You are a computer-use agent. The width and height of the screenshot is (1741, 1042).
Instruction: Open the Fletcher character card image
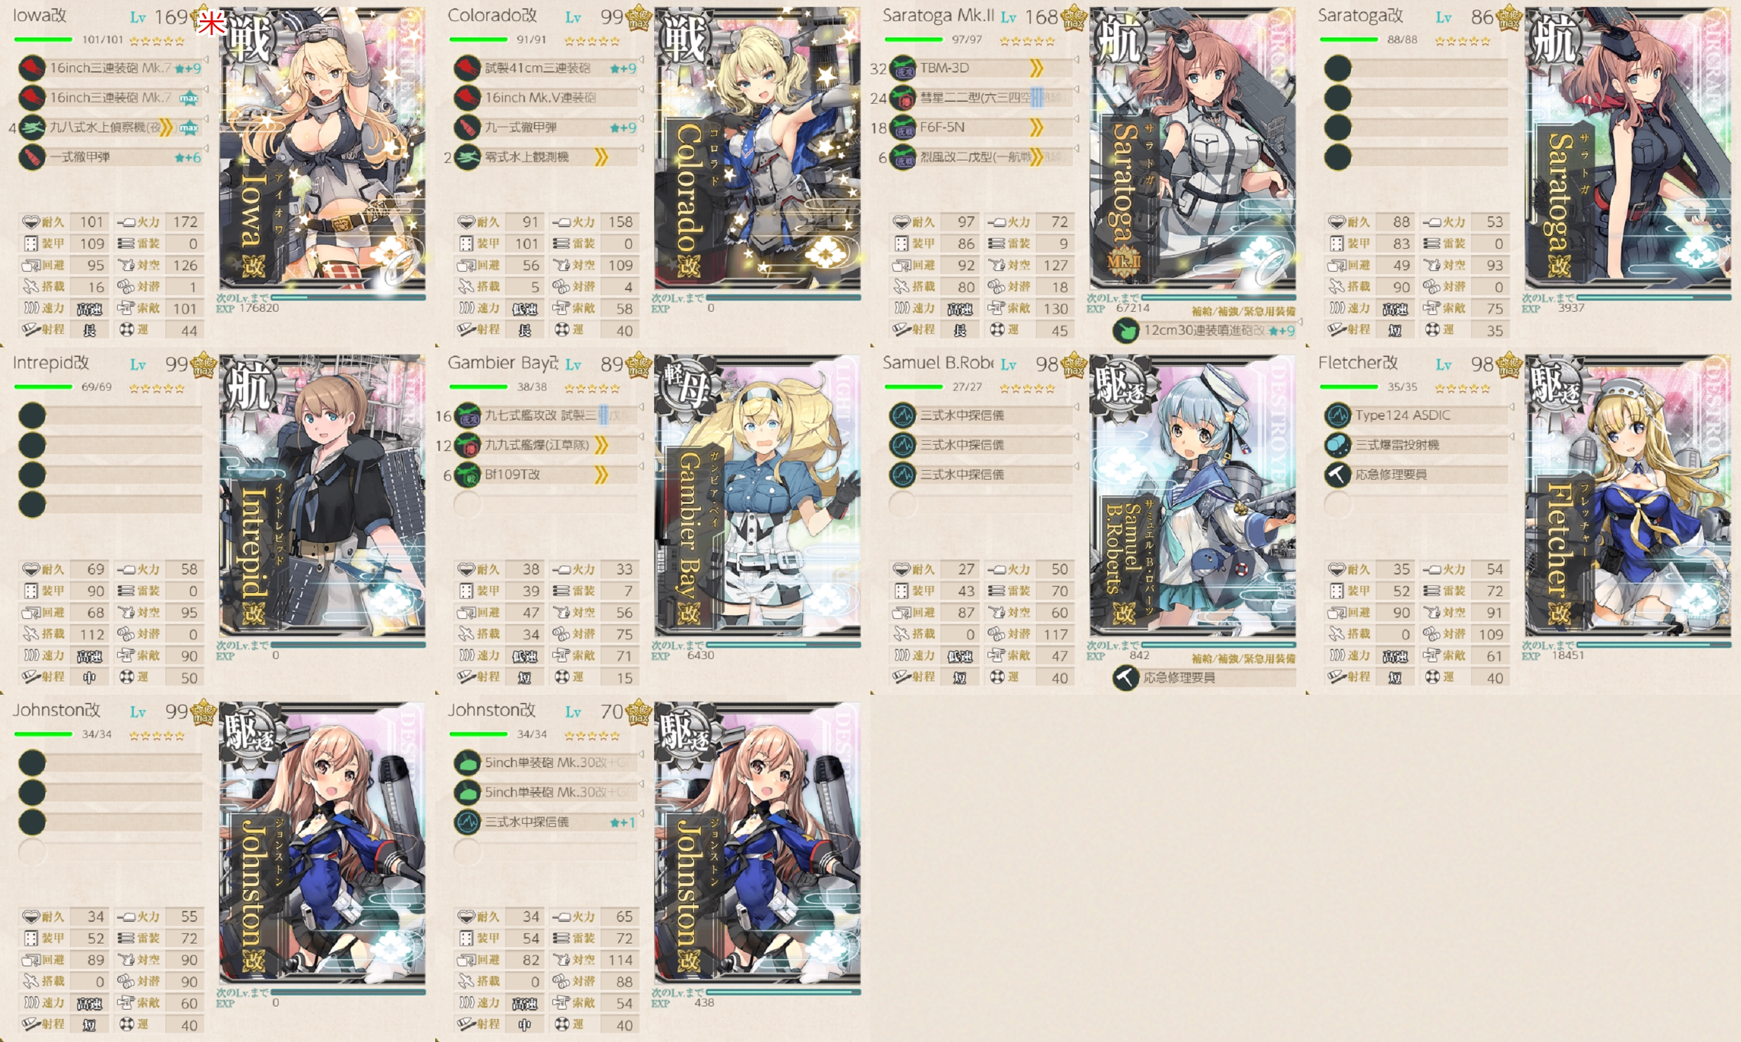point(1628,496)
